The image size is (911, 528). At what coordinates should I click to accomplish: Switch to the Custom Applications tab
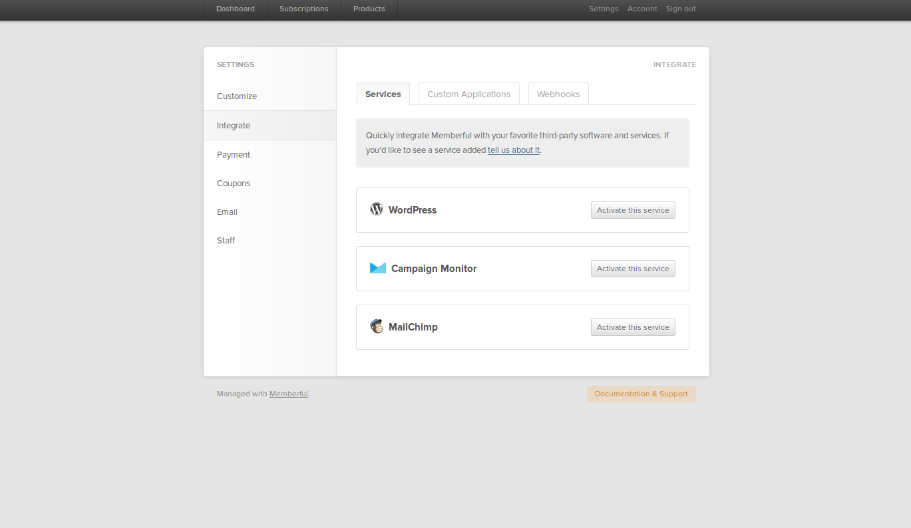468,94
